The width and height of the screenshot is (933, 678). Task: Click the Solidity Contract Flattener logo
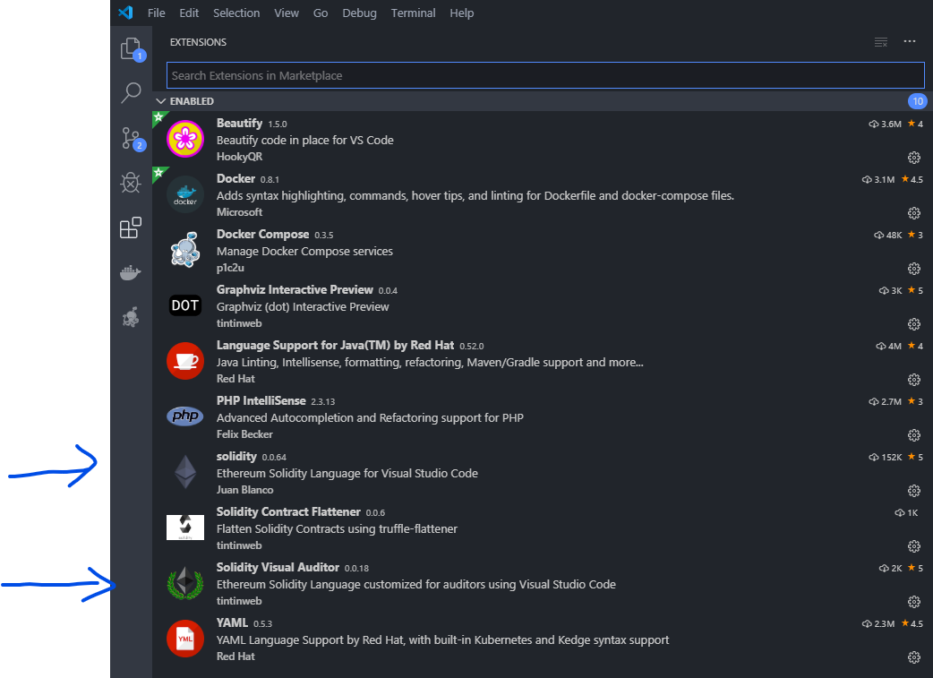pyautogui.click(x=185, y=528)
